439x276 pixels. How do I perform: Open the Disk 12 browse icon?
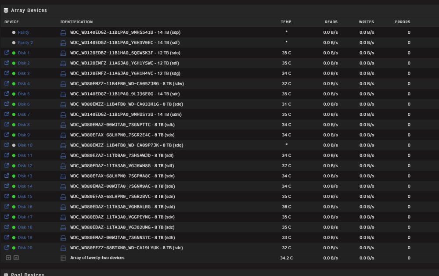7,165
